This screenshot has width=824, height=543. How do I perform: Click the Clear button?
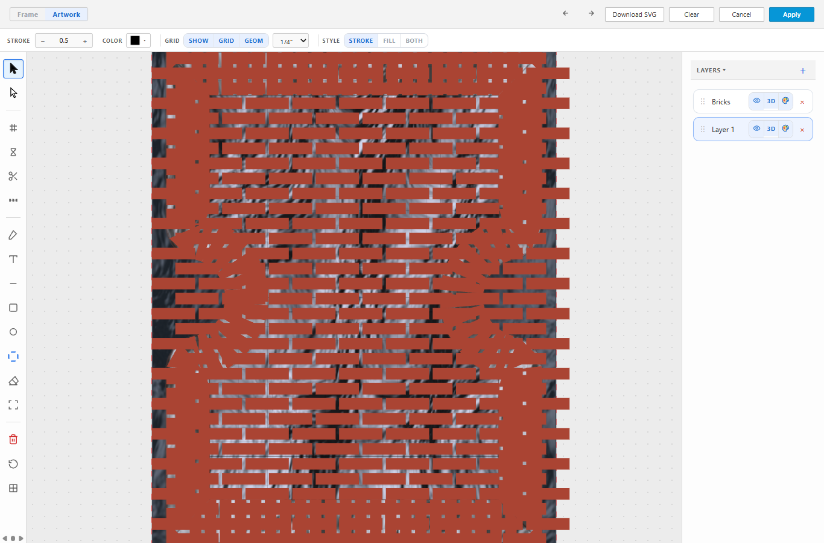coord(691,14)
